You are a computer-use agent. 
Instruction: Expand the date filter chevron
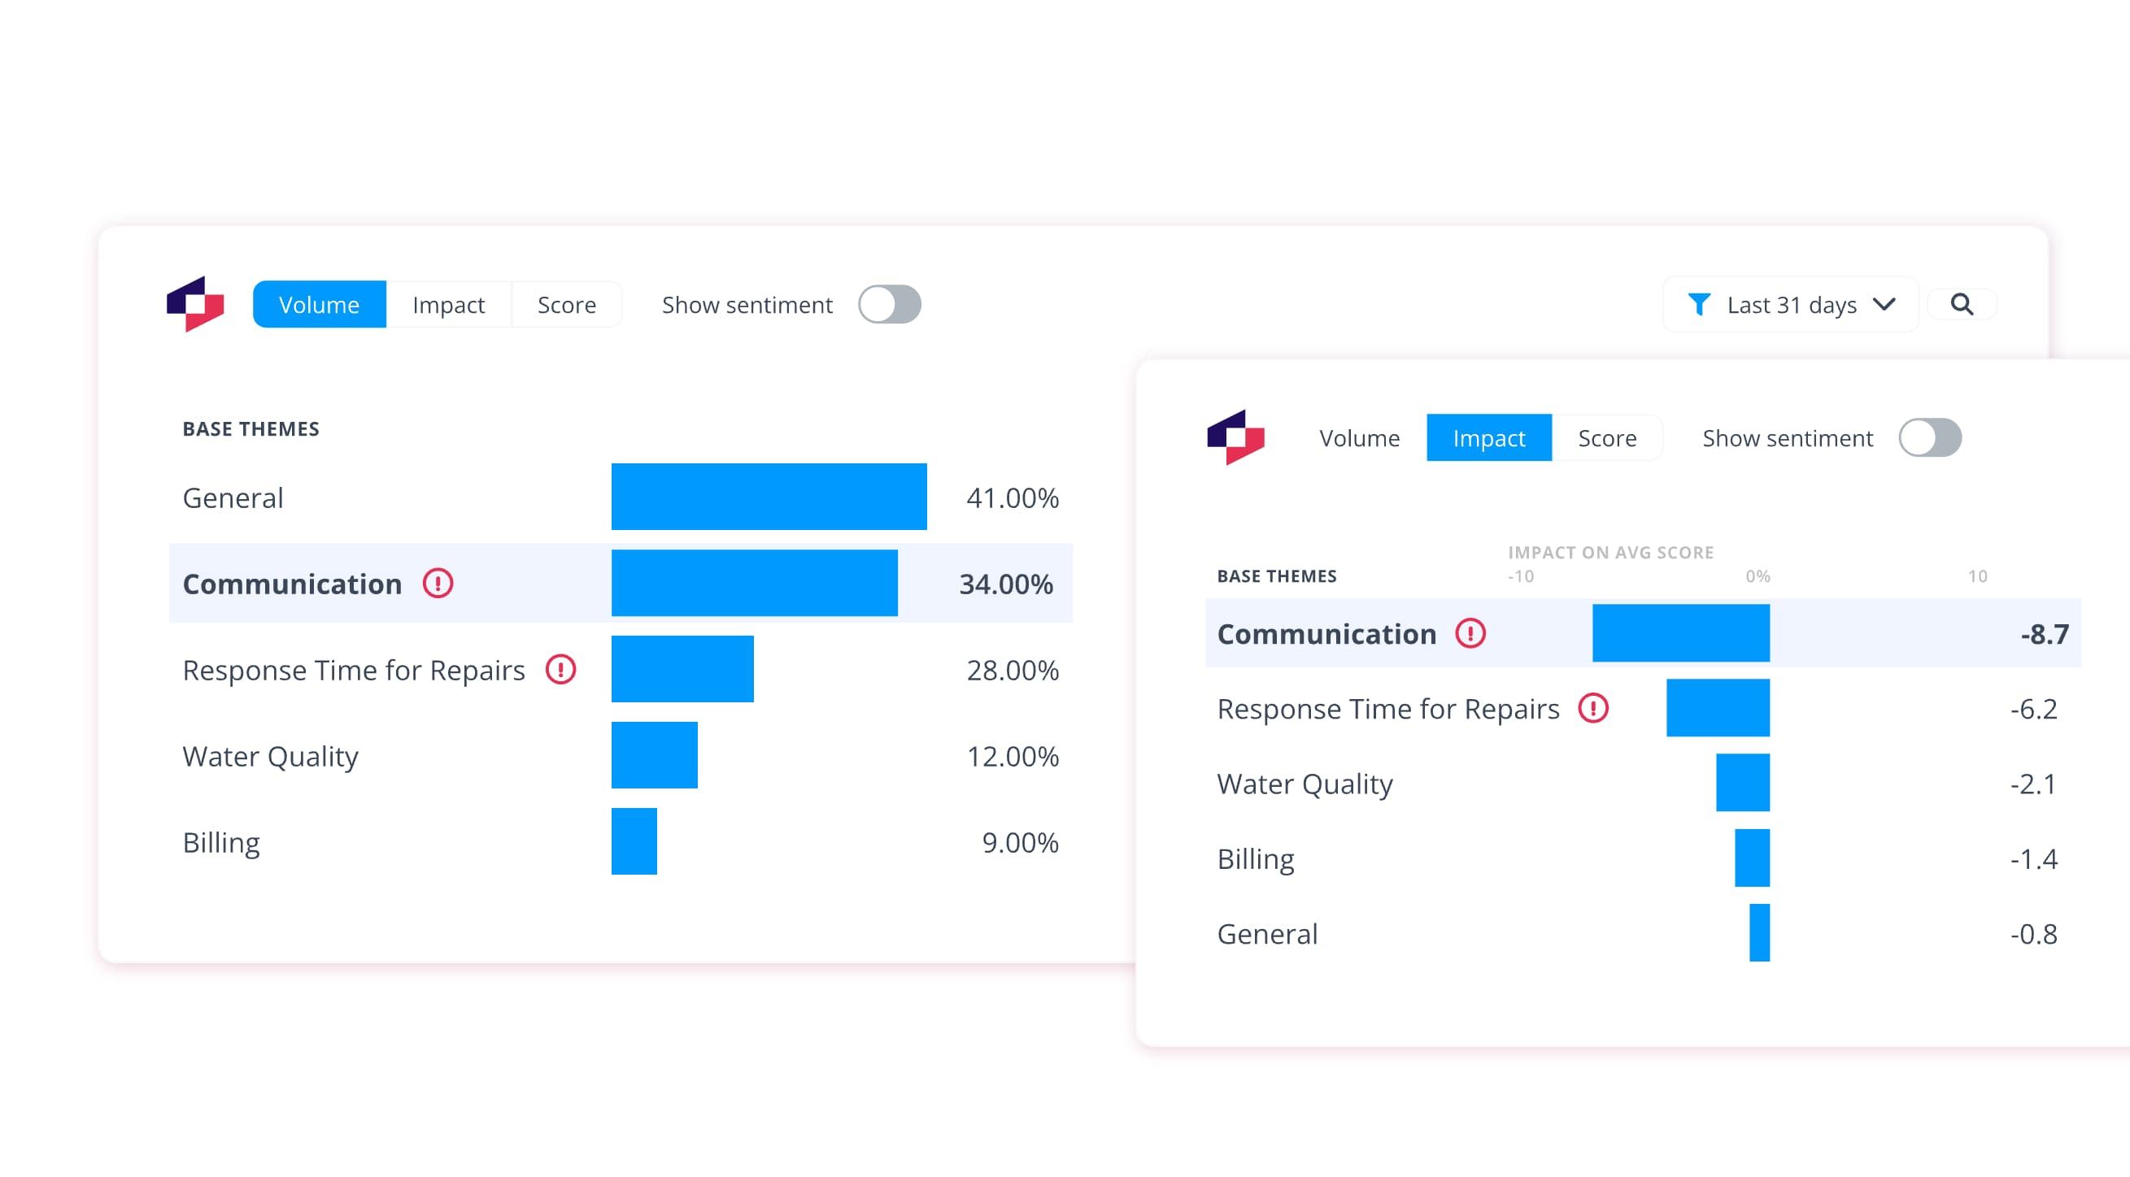coord(1885,304)
